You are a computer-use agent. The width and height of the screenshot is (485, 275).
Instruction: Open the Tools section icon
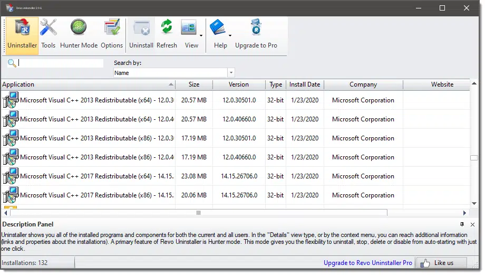[48, 27]
